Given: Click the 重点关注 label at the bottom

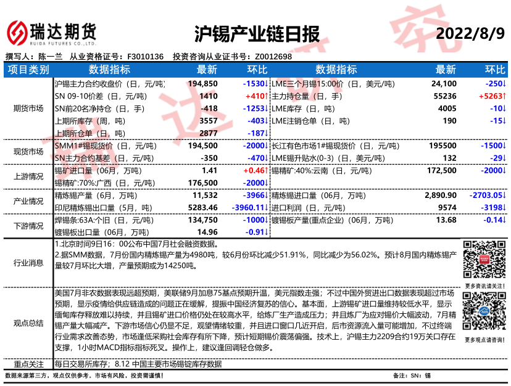Looking at the screenshot, I should point(28,364).
